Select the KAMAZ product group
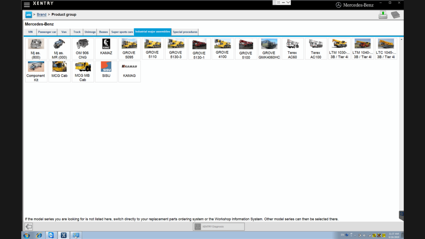 pos(106,49)
